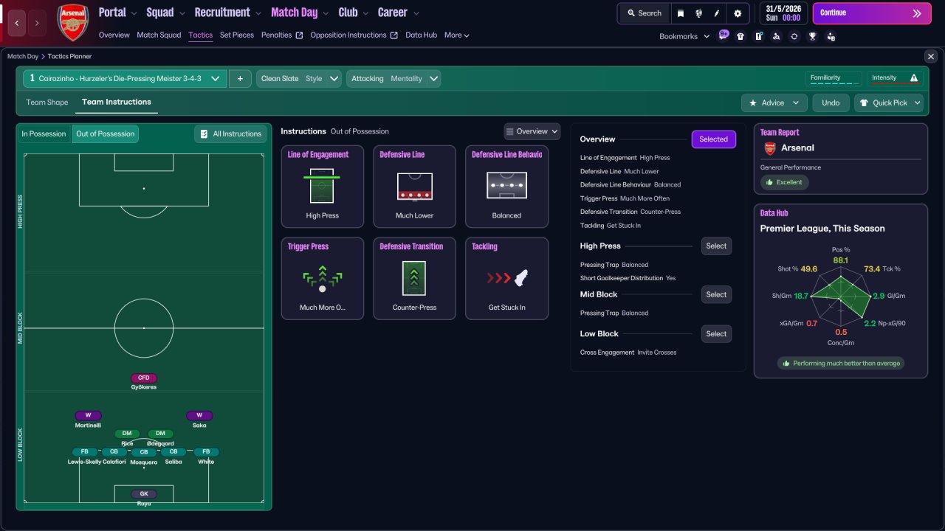Open the messages inbox with 9+ badge
This screenshot has width=945, height=531.
pyautogui.click(x=723, y=35)
